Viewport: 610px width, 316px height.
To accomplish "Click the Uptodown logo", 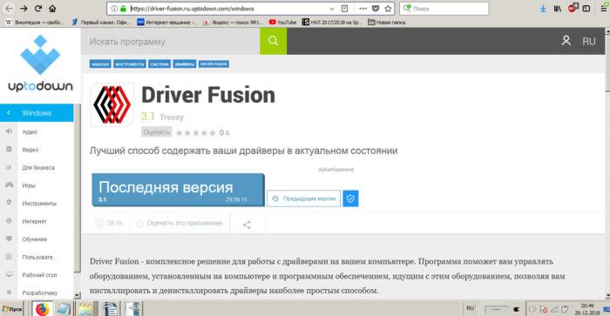I will click(40, 64).
